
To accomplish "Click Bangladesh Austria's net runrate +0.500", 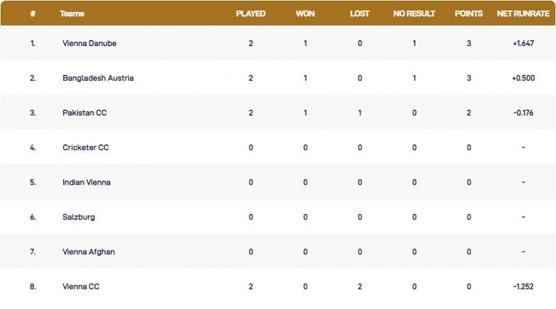I will pyautogui.click(x=523, y=78).
